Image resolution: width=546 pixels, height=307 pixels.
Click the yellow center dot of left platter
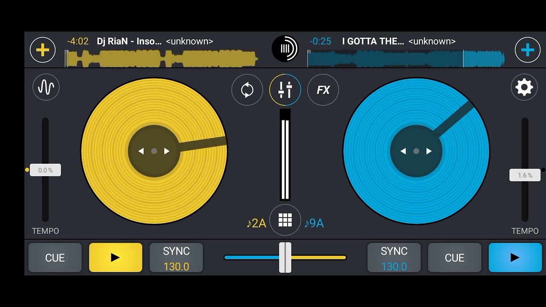(x=154, y=151)
